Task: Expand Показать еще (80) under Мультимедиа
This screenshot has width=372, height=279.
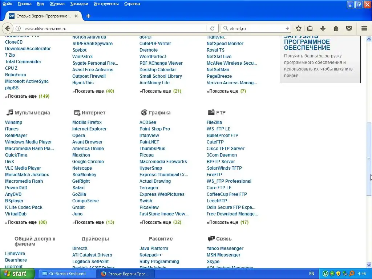Action: [x=26, y=222]
